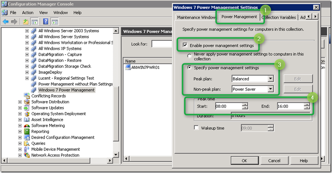Click the Configuration Manager Console title icon

tap(4, 4)
